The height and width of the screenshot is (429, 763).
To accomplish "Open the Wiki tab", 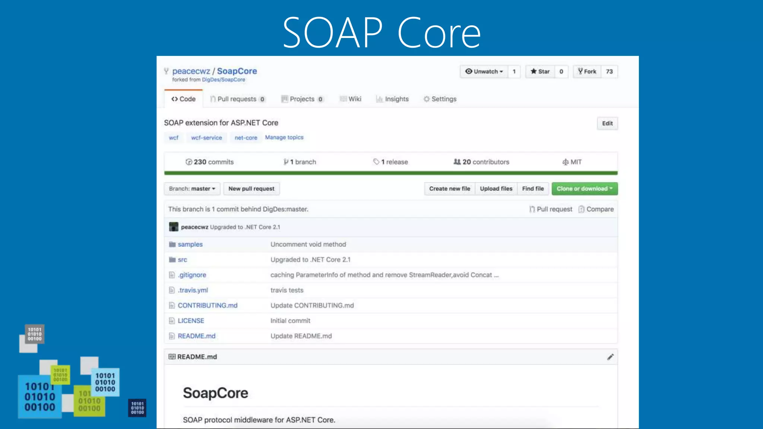I will coord(350,99).
